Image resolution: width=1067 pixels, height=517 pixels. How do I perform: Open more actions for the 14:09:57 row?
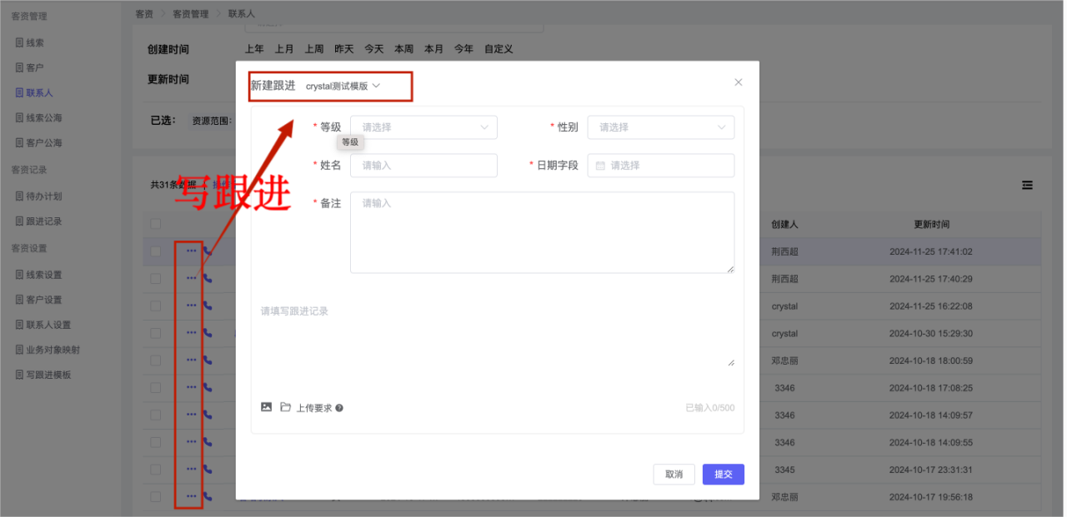coord(192,415)
